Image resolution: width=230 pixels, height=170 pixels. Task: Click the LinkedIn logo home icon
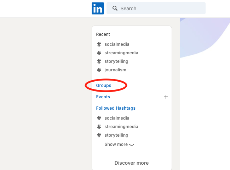click(98, 8)
